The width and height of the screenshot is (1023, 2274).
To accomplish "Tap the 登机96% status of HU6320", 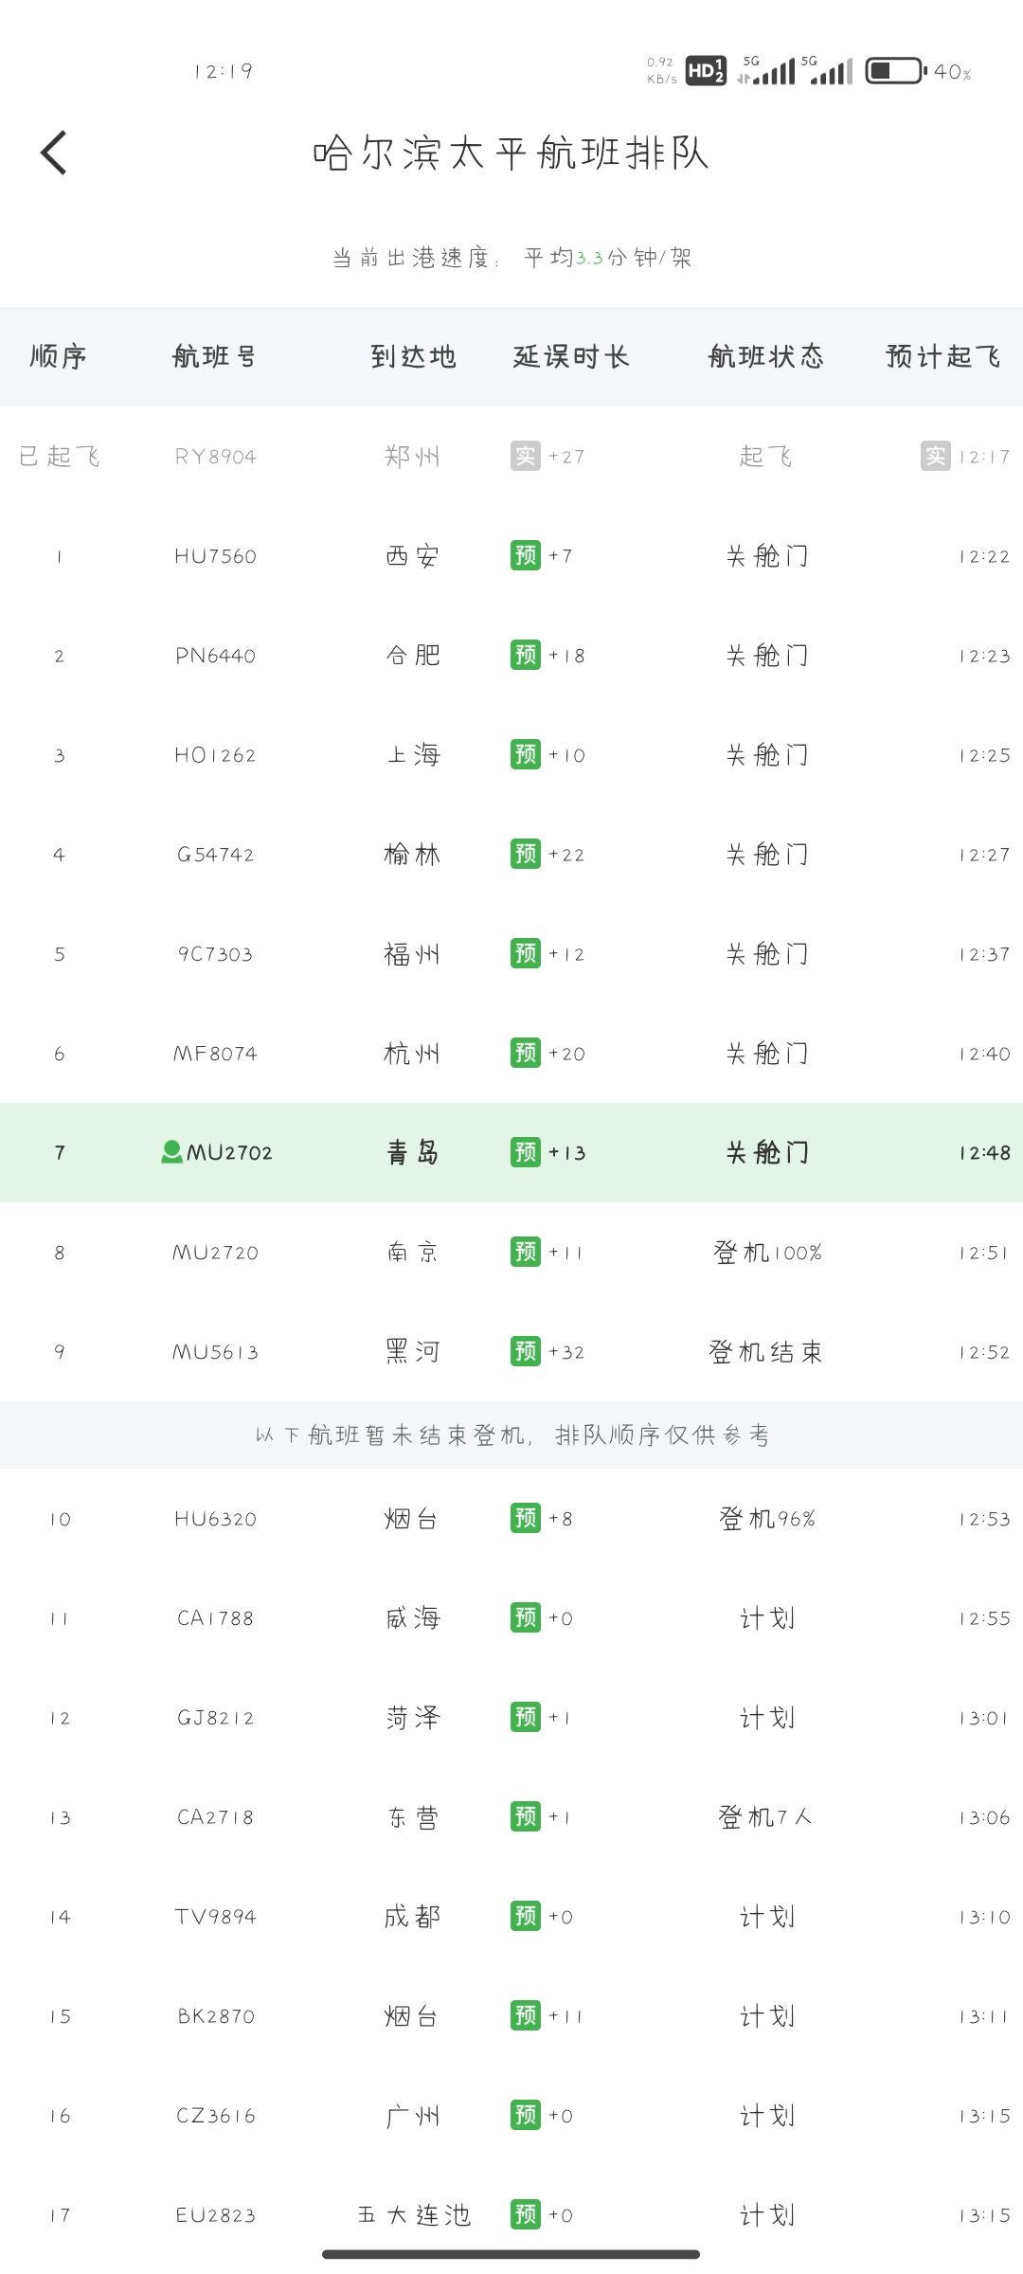I will (767, 1519).
